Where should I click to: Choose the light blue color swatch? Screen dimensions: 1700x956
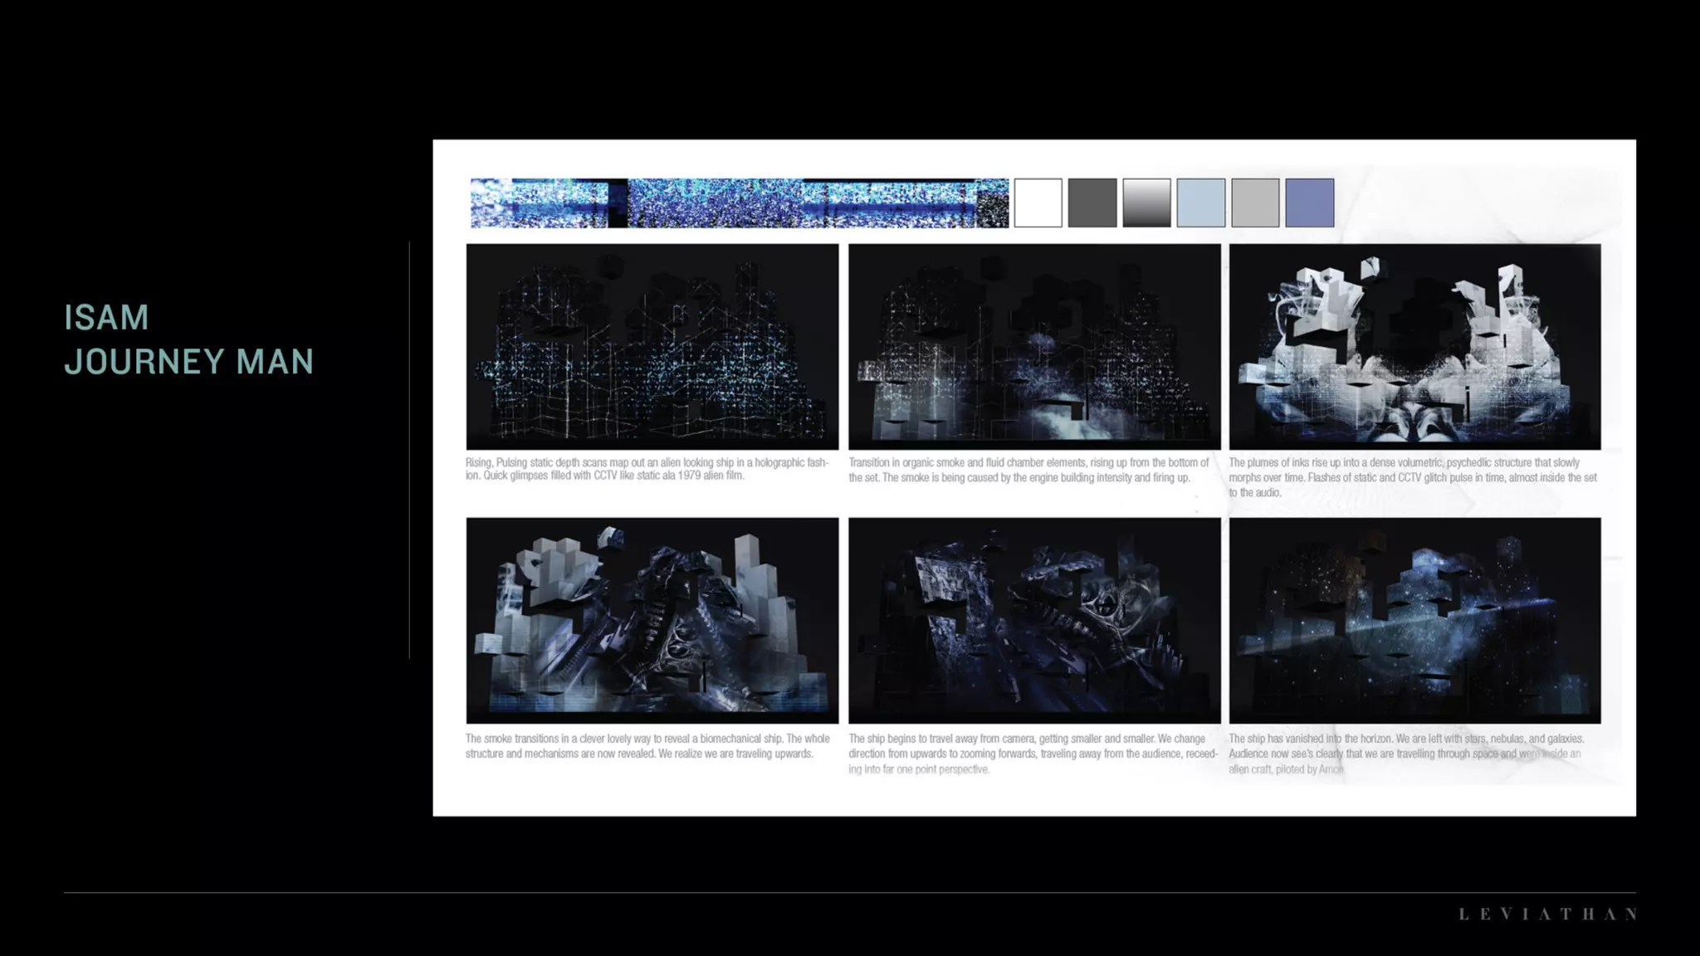1200,202
